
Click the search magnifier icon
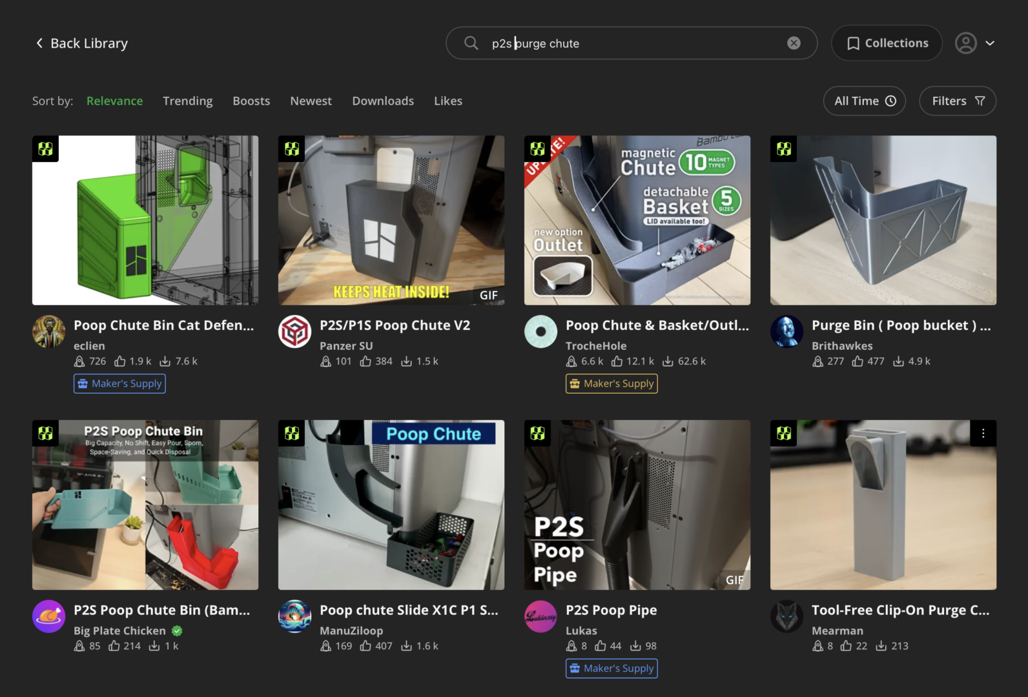471,43
